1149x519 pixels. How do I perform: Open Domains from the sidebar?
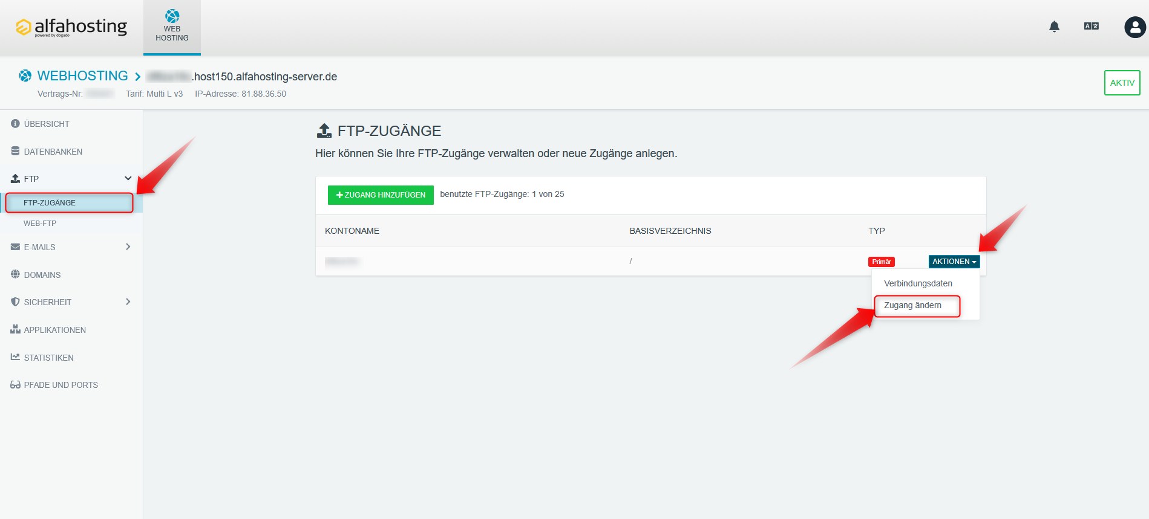click(42, 275)
